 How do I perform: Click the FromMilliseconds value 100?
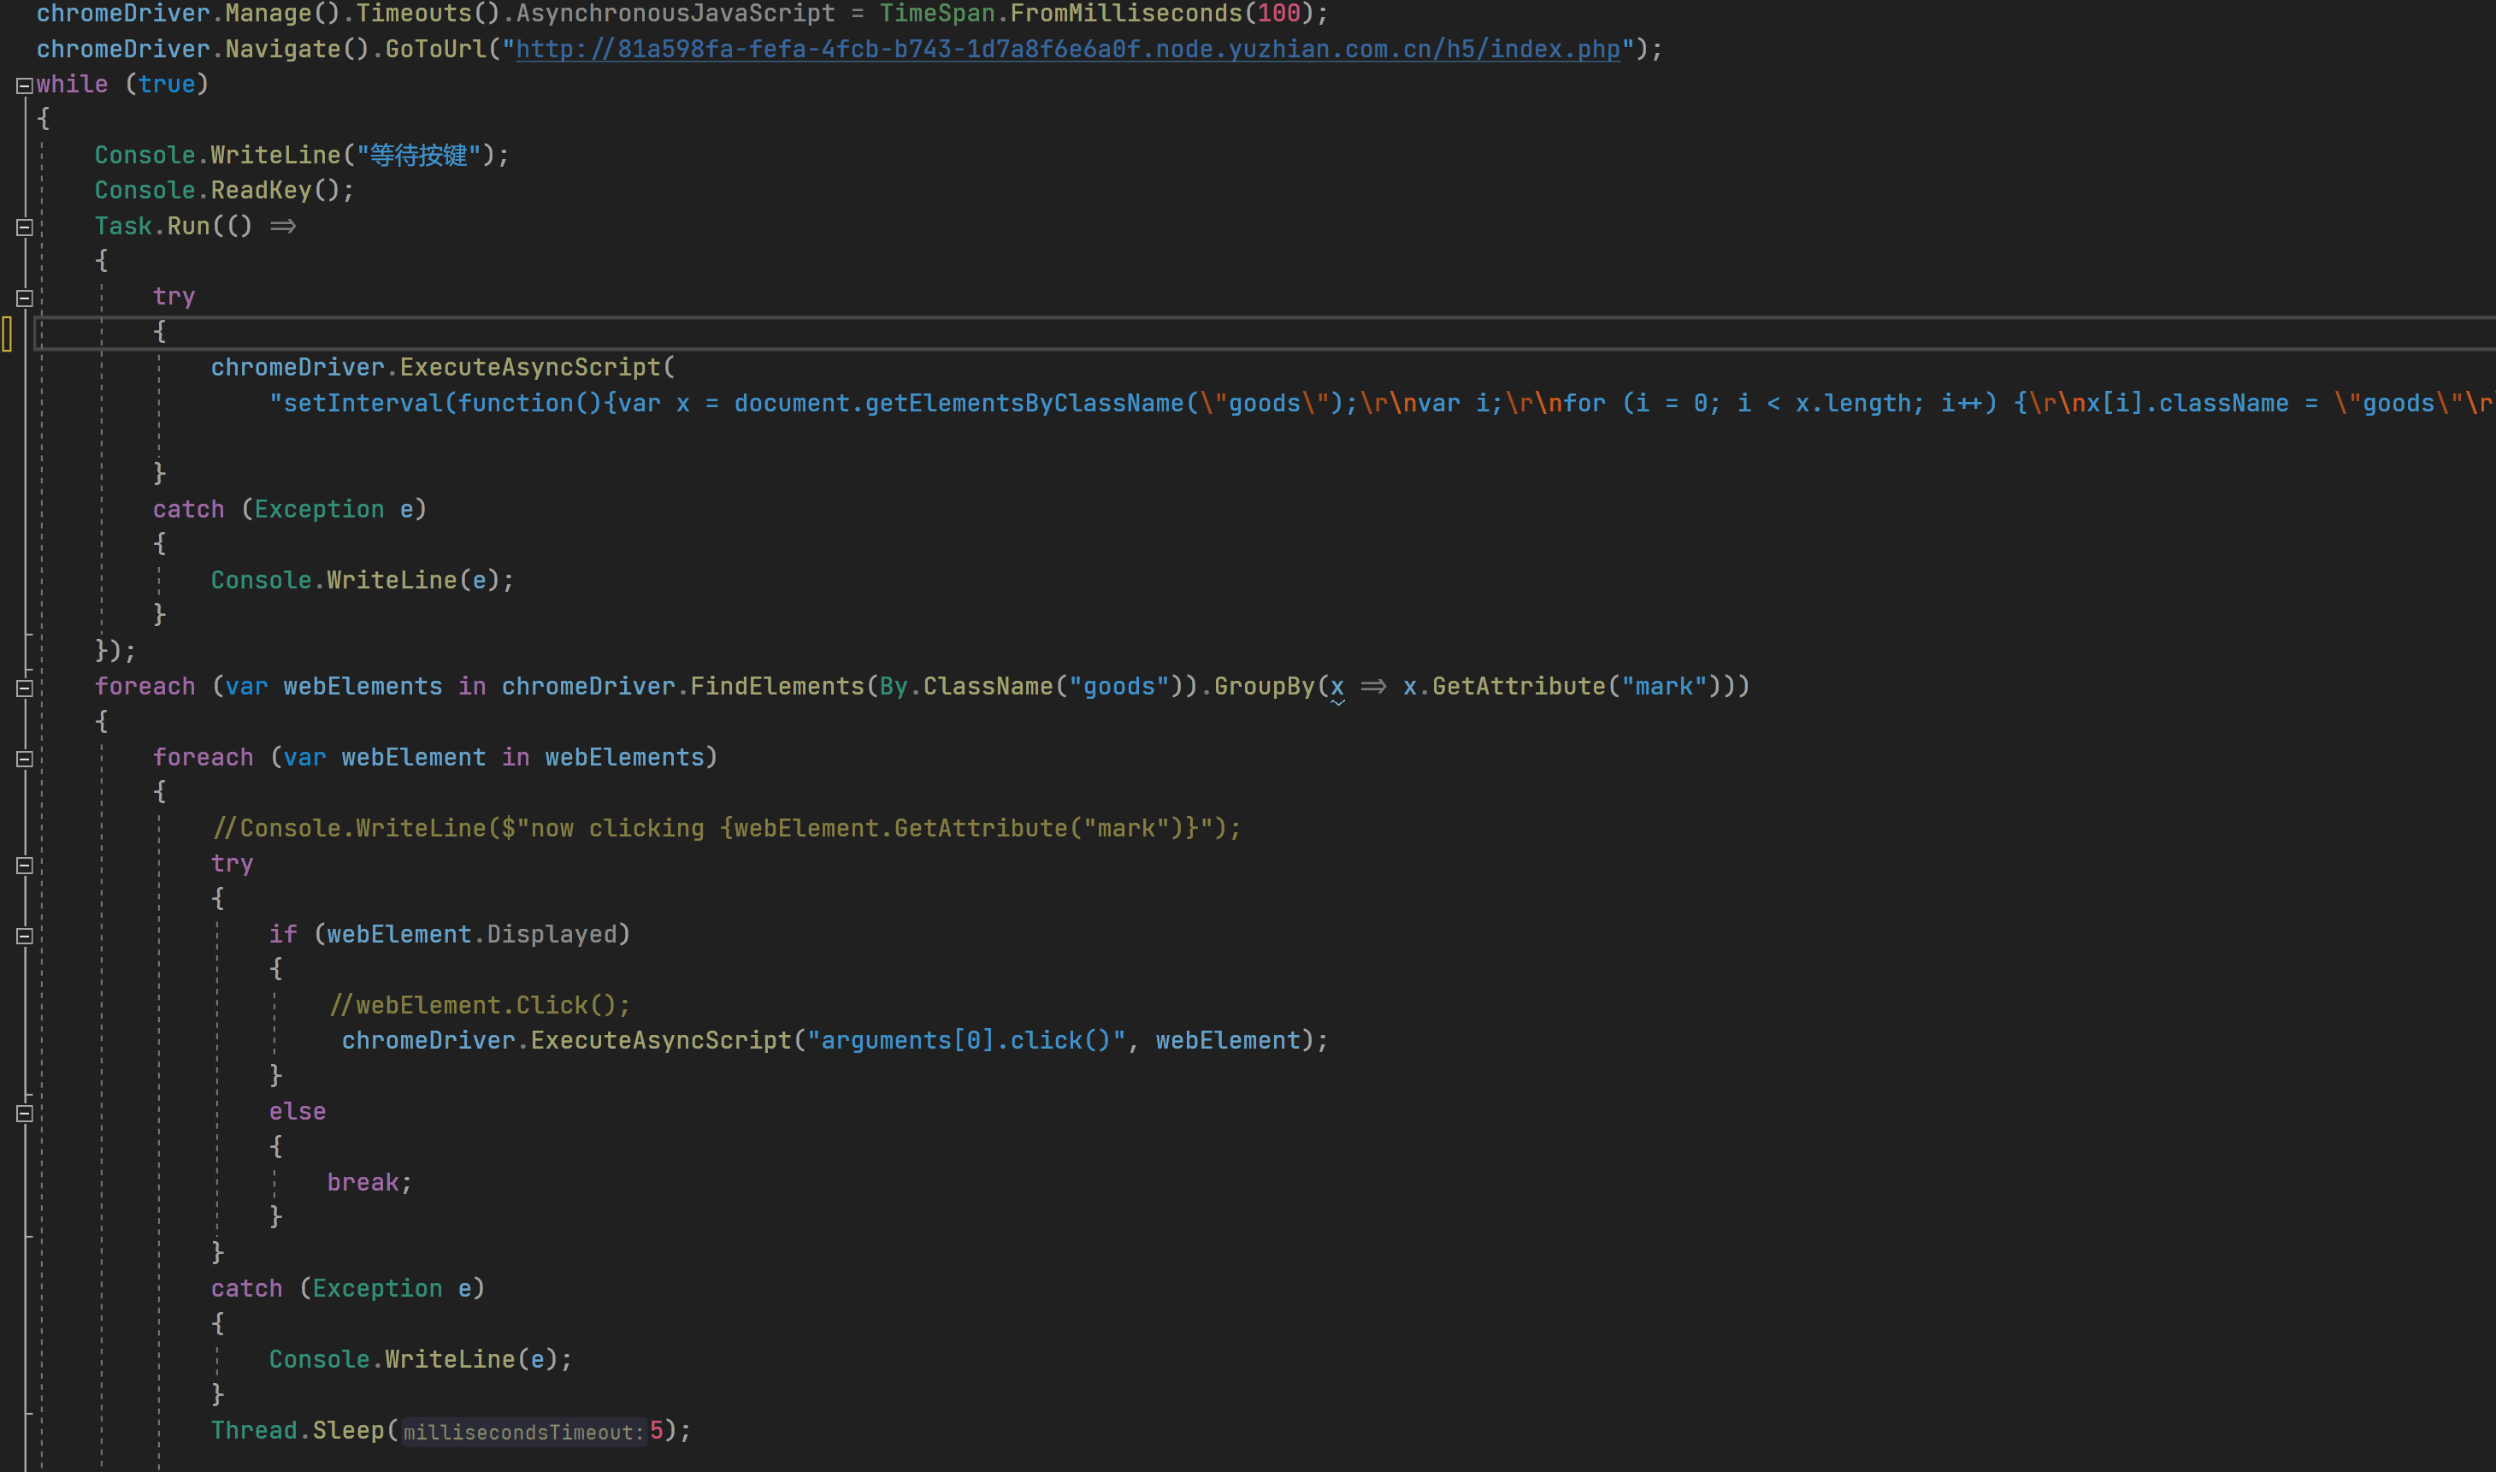coord(1278,14)
